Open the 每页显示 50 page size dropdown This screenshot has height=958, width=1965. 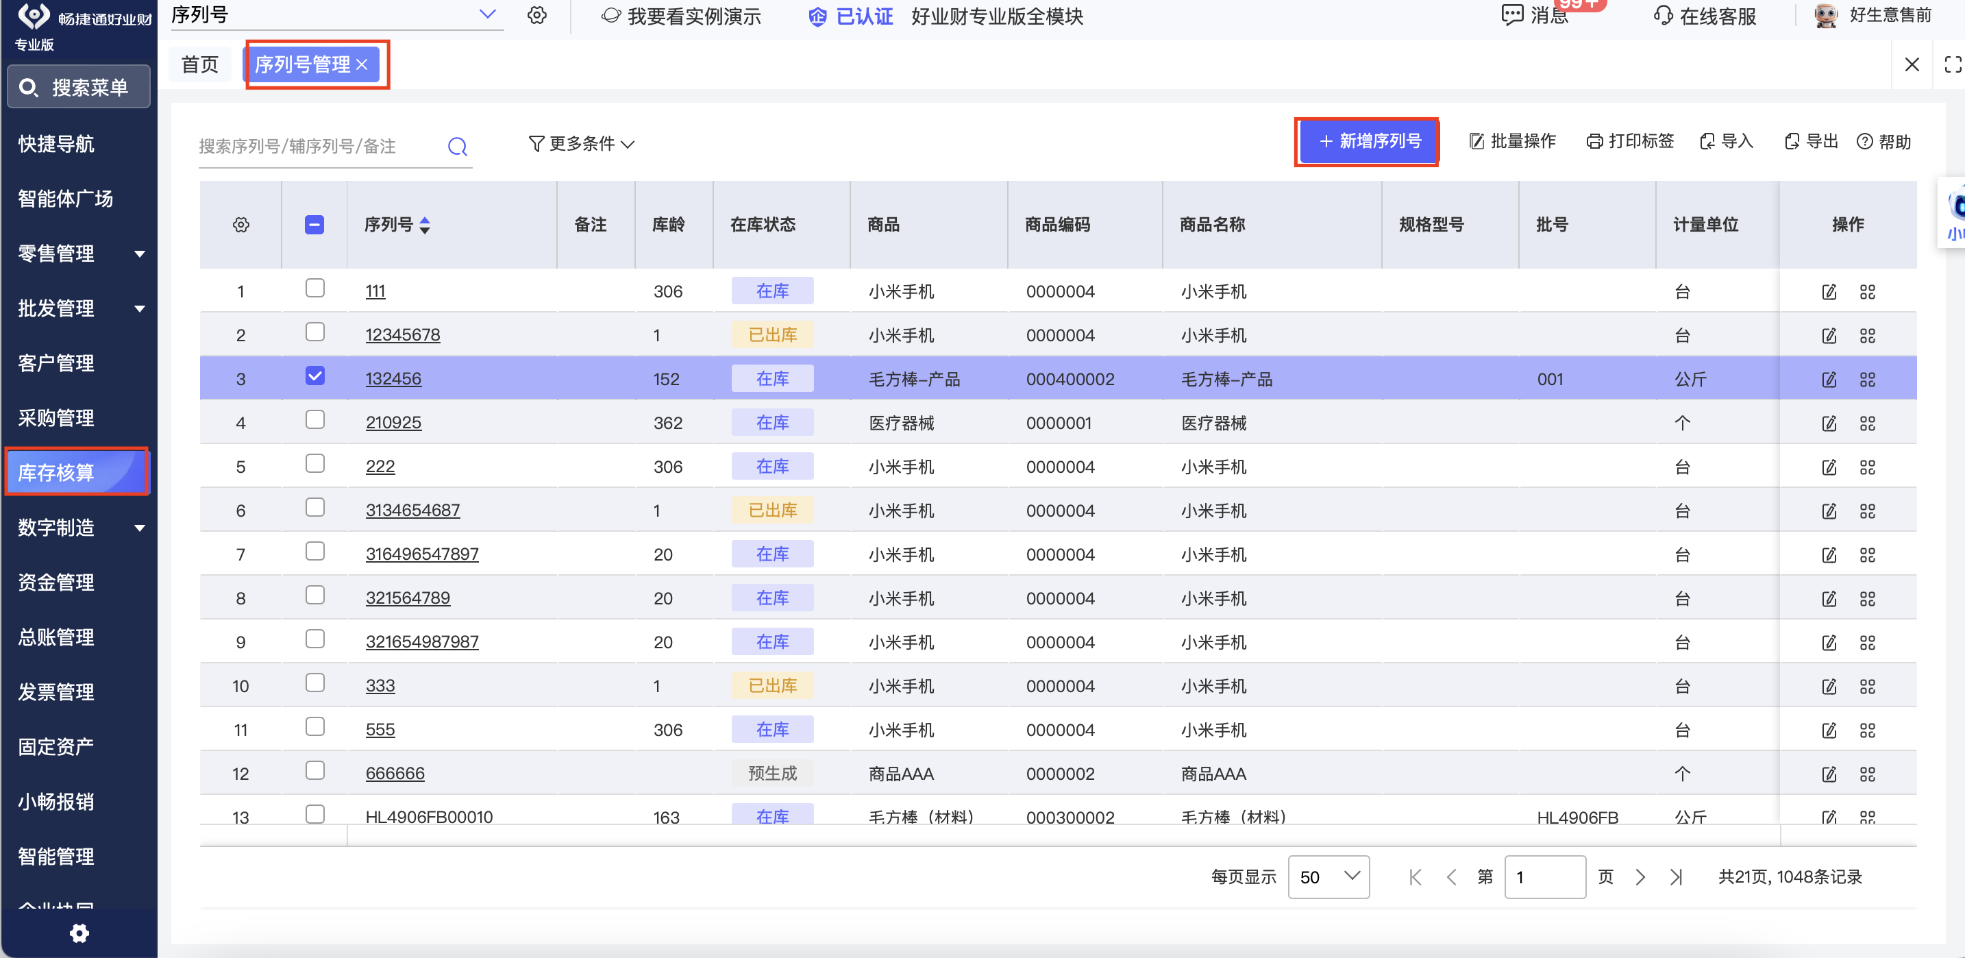click(x=1328, y=877)
